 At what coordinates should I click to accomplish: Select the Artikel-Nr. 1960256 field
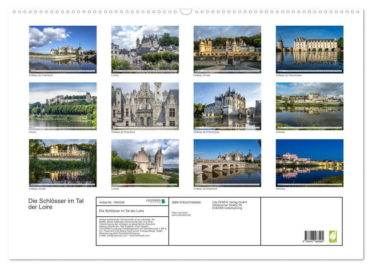(112, 202)
